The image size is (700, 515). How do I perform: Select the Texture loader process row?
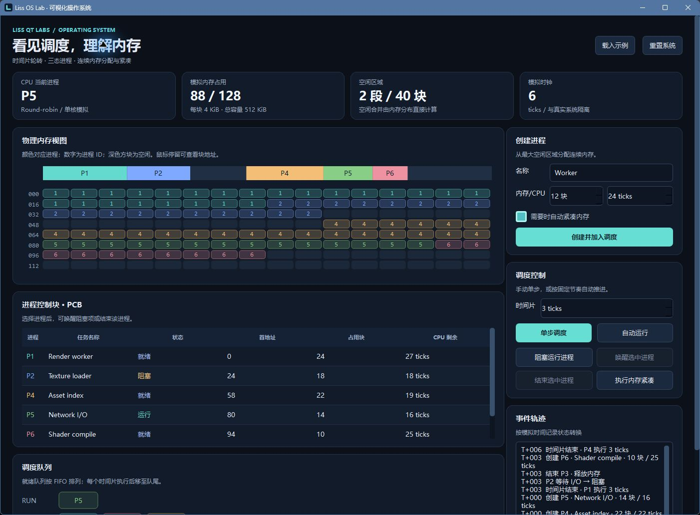coord(255,376)
